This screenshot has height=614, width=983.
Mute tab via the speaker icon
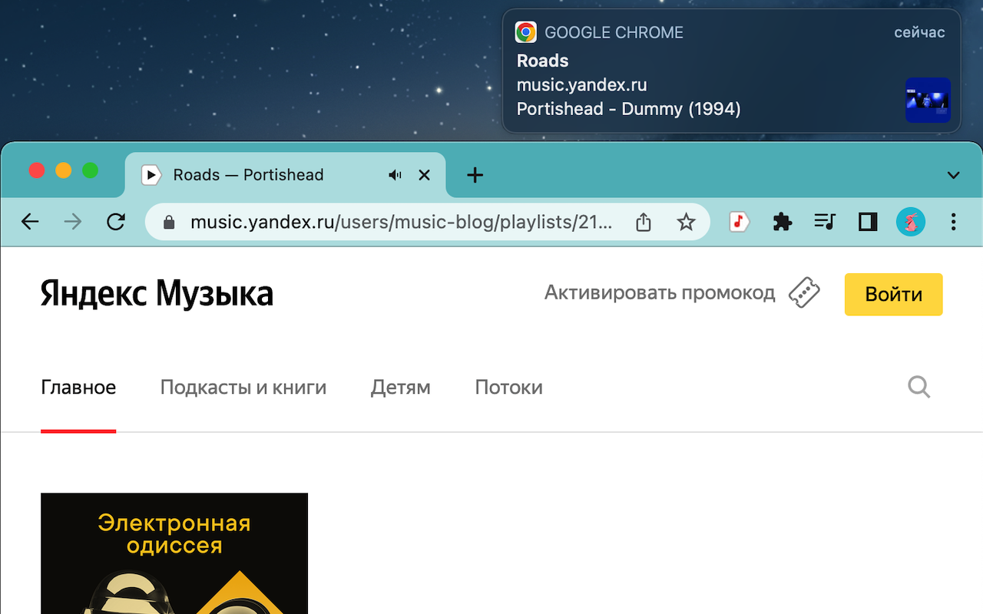pyautogui.click(x=396, y=175)
